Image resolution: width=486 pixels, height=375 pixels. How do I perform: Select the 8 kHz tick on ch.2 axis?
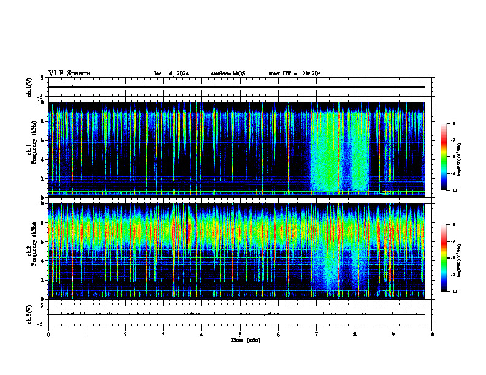(x=43, y=223)
